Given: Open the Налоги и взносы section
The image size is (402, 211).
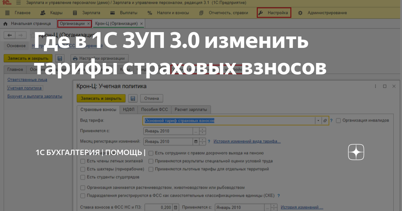Looking at the screenshot, I should (x=168, y=13).
